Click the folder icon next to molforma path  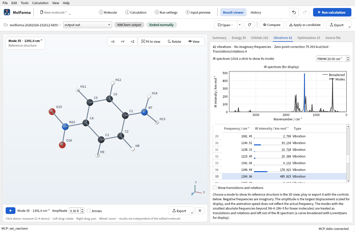[6, 25]
